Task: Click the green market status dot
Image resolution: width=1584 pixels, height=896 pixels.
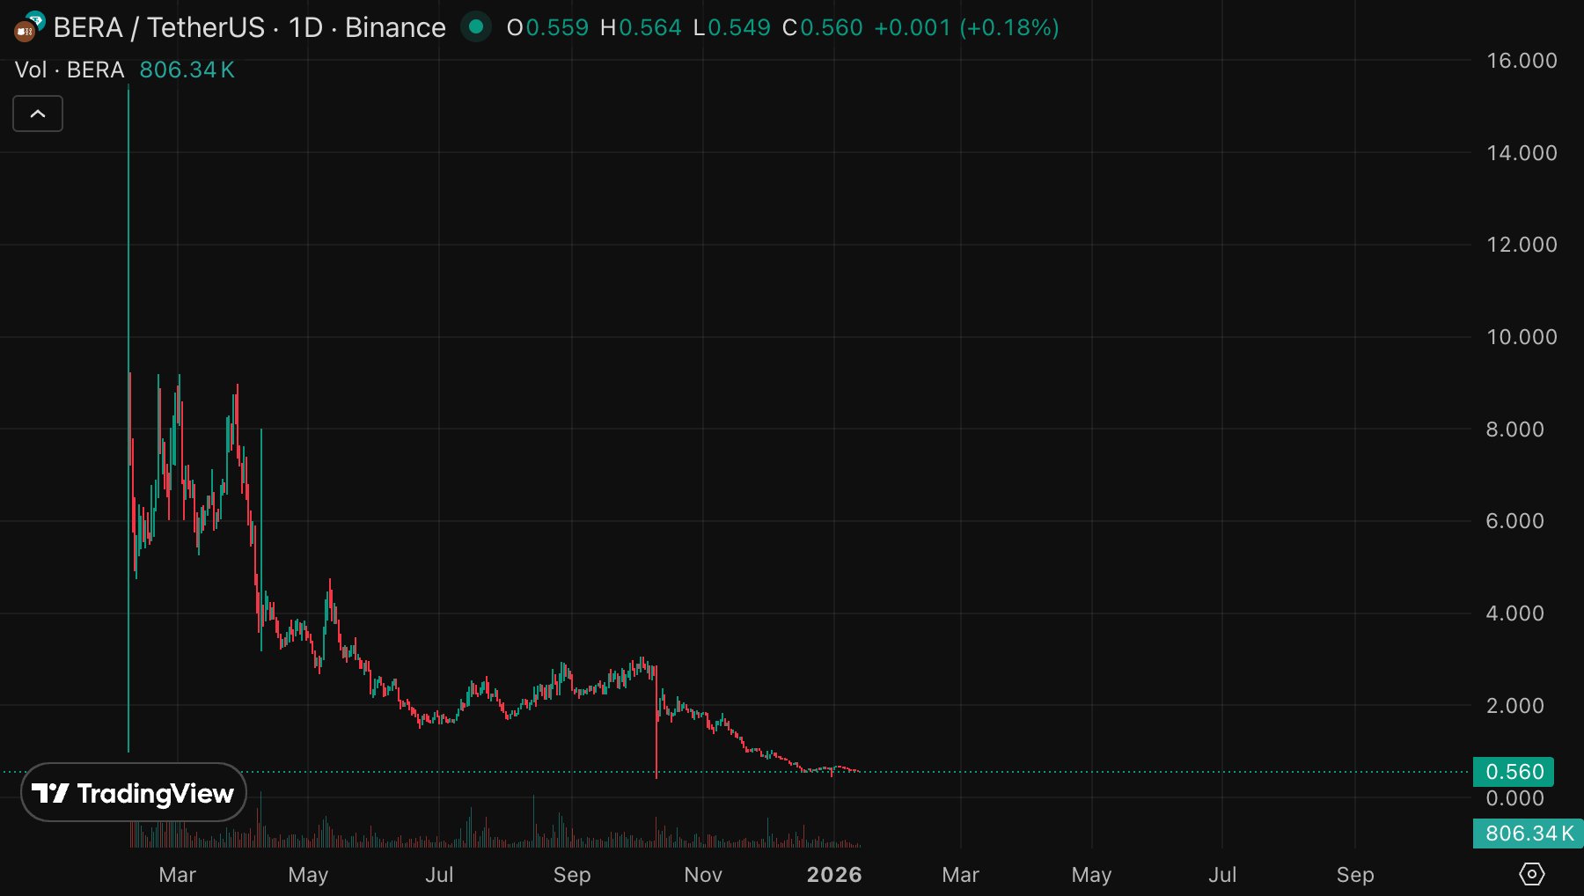Action: pos(476,27)
